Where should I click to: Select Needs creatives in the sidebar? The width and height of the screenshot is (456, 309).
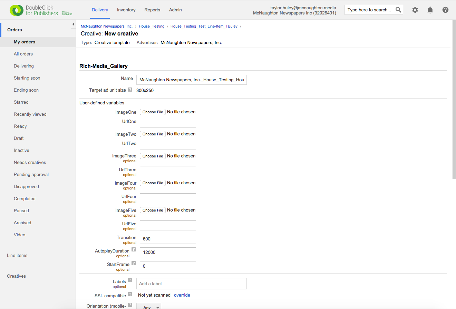point(30,163)
